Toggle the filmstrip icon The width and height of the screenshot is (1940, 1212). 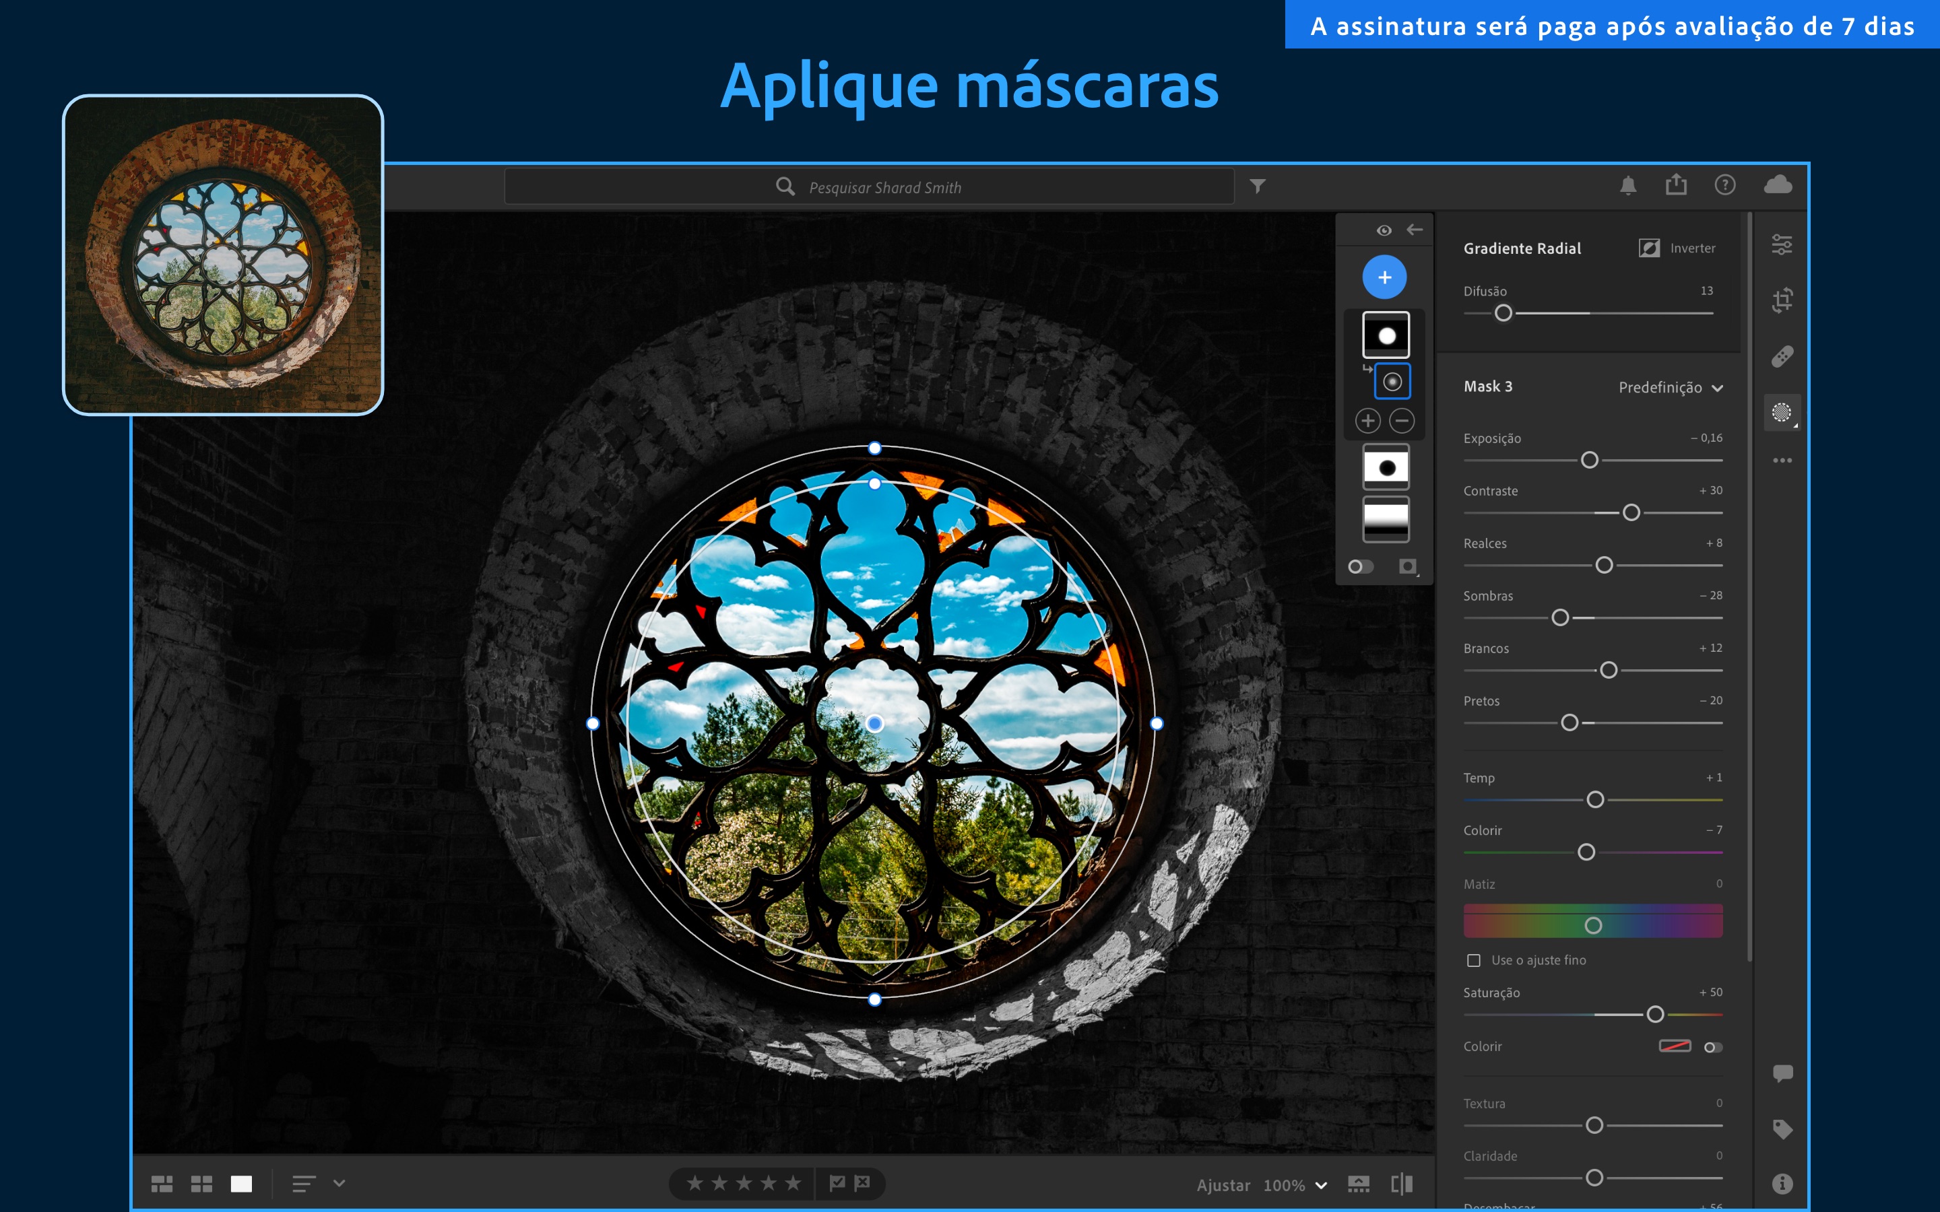pos(1359,1184)
